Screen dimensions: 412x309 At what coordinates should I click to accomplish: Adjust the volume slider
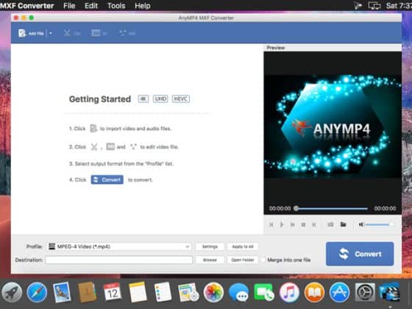379,224
